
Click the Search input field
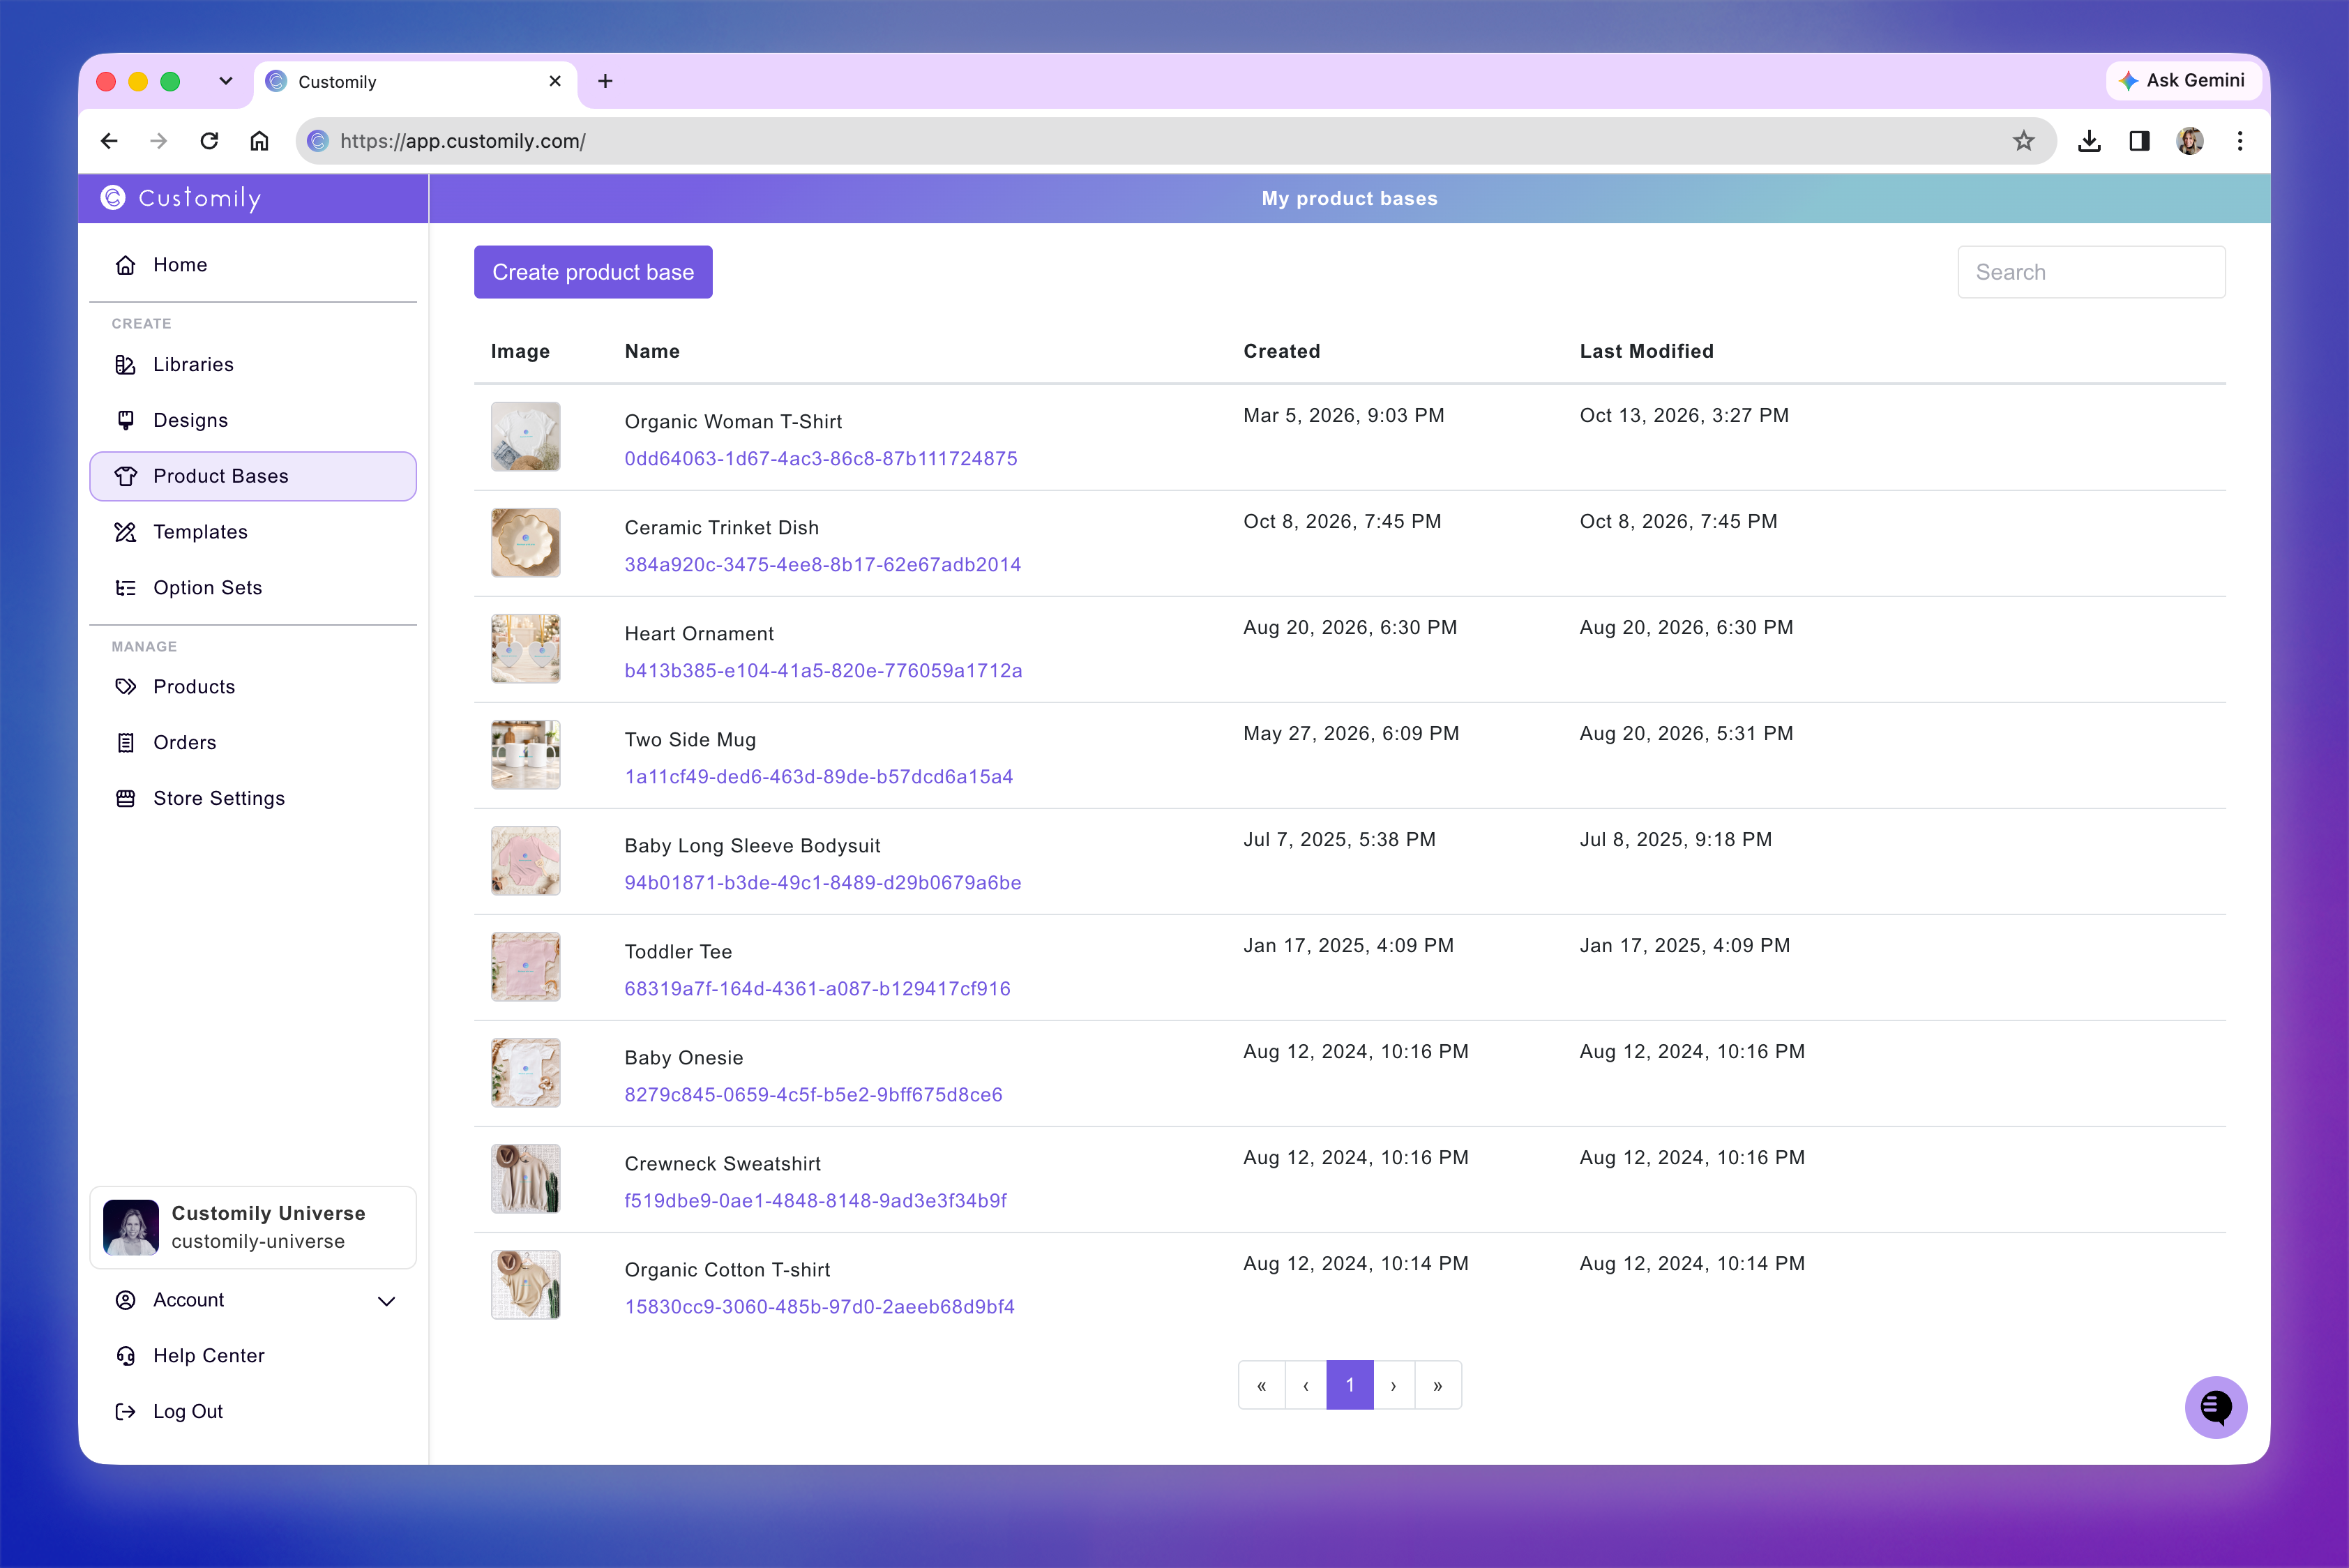2091,272
